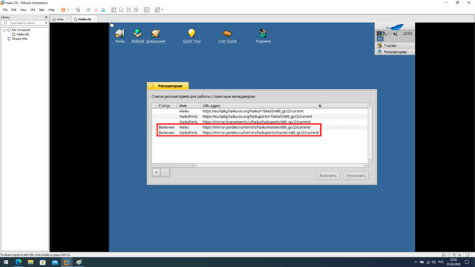Sort by the Статус column header
Image resolution: width=475 pixels, height=267 pixels.
167,106
